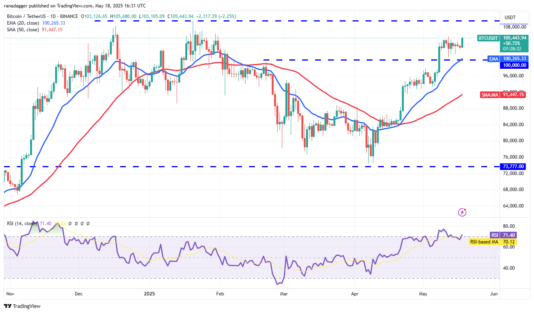This screenshot has height=313, width=534.
Task: Click the Dec label on time axis
Action: 79,293
